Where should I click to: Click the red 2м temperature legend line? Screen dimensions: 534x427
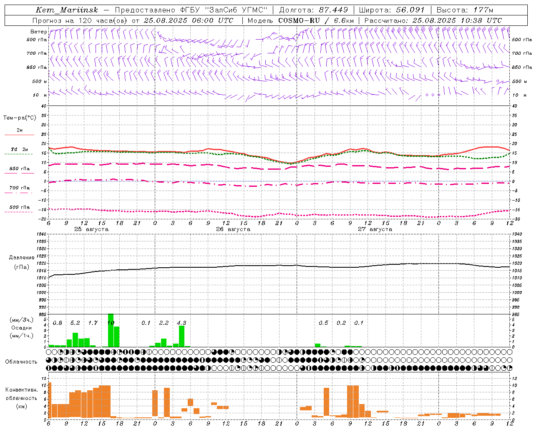[19, 135]
